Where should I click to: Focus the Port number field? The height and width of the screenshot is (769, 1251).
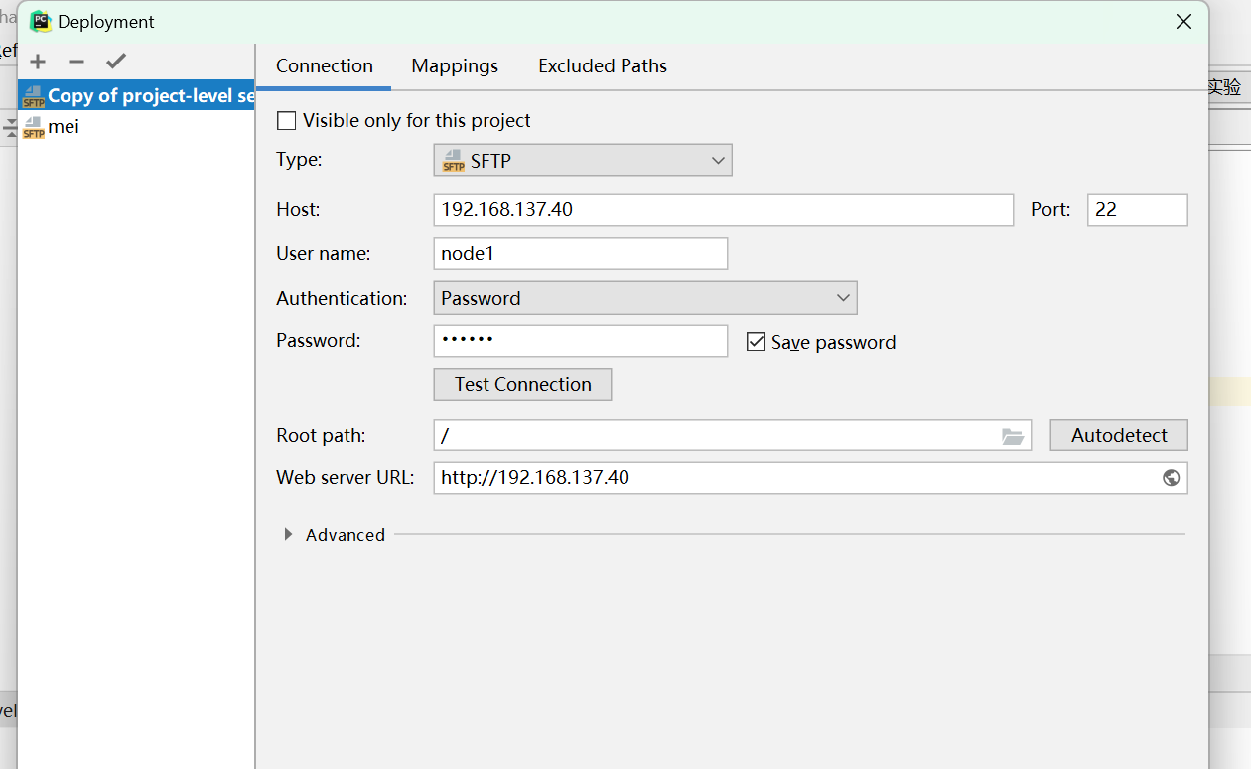click(1138, 210)
